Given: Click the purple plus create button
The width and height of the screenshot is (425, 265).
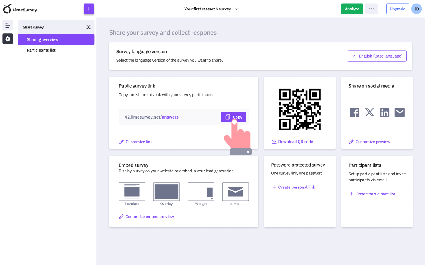Looking at the screenshot, I should pos(88,8).
